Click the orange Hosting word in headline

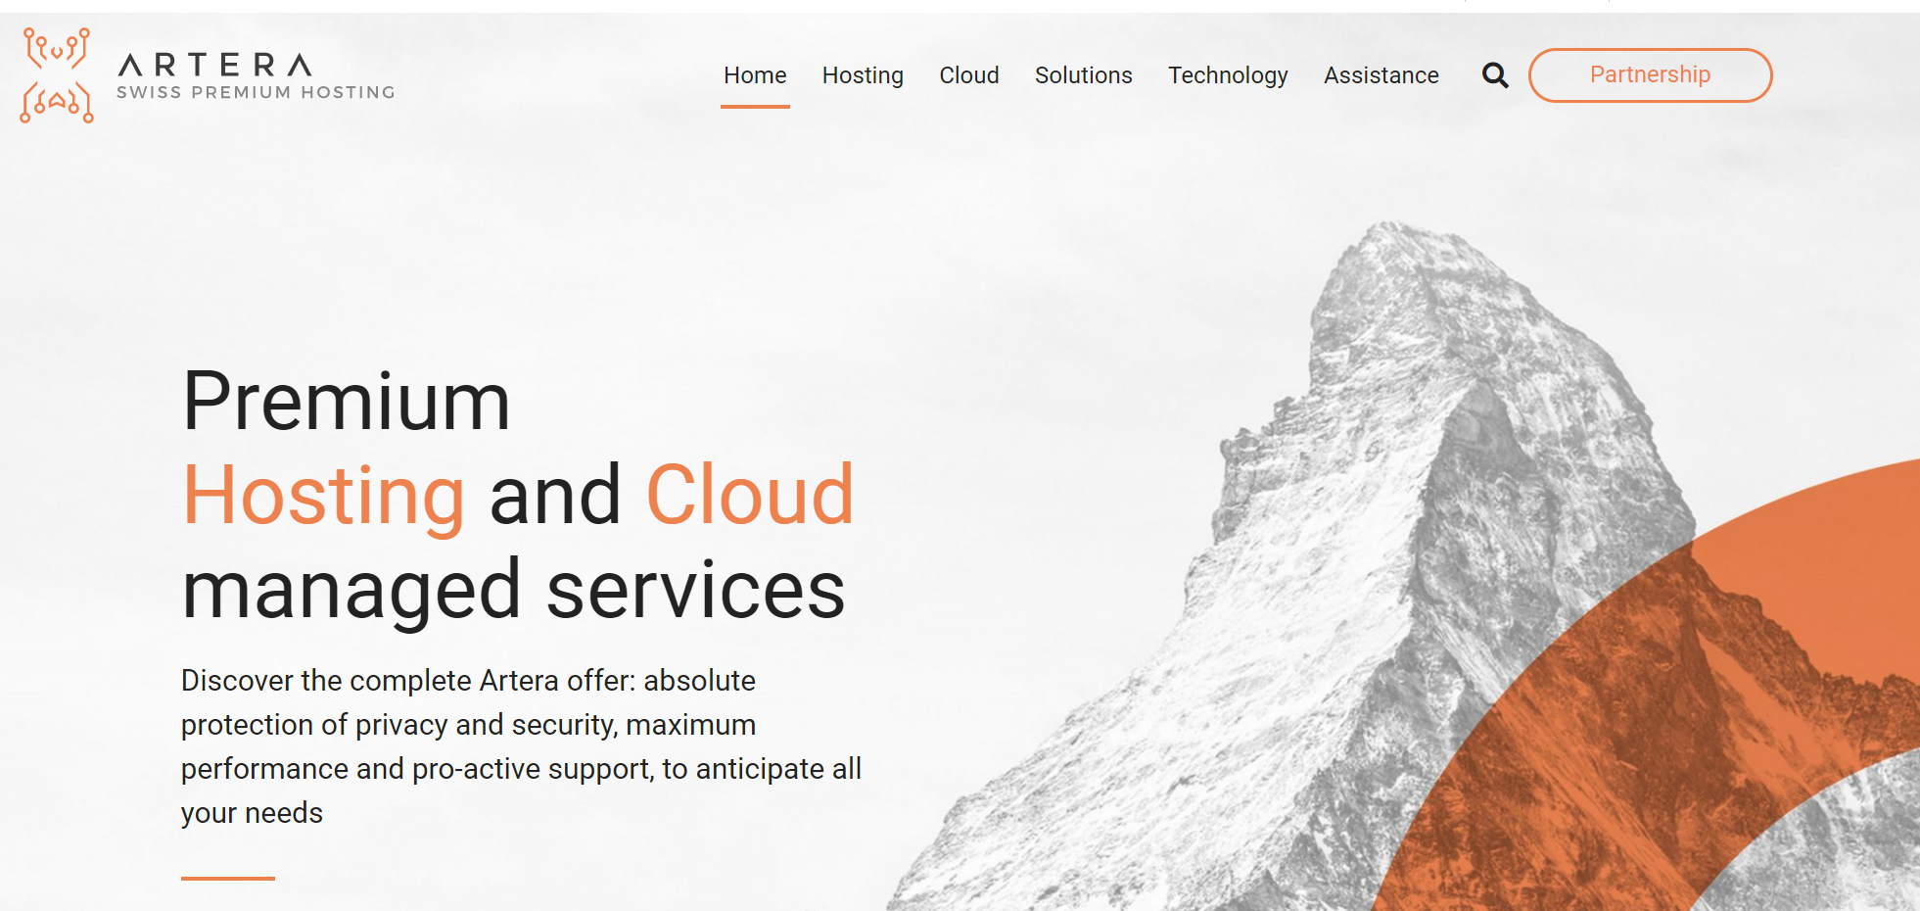[x=324, y=496]
